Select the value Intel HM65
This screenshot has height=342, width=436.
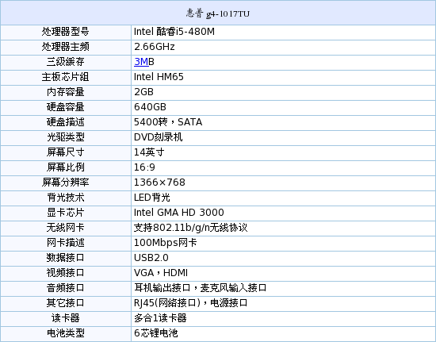(x=159, y=77)
